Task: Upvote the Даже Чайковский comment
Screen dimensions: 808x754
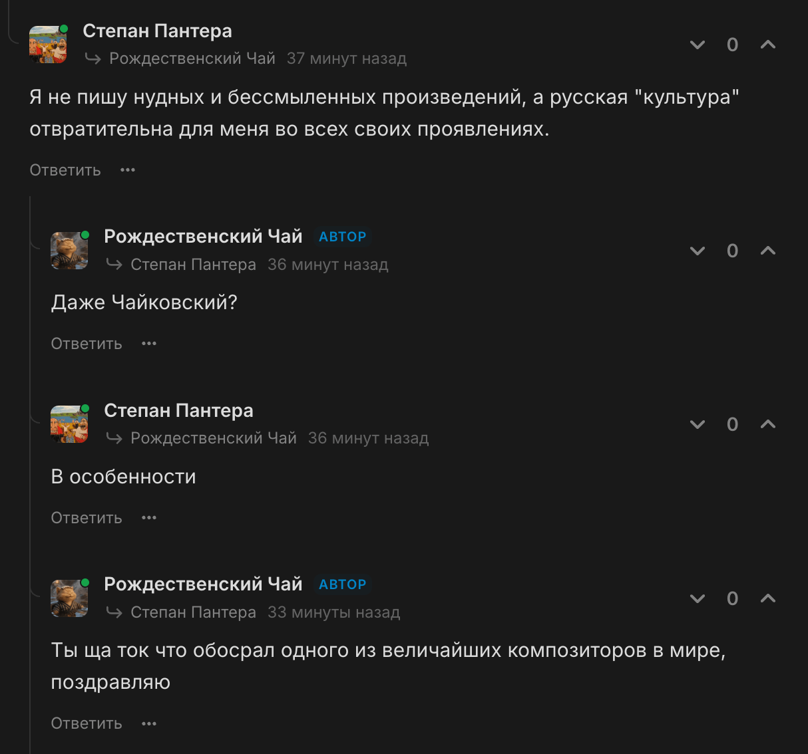Action: pyautogui.click(x=767, y=251)
